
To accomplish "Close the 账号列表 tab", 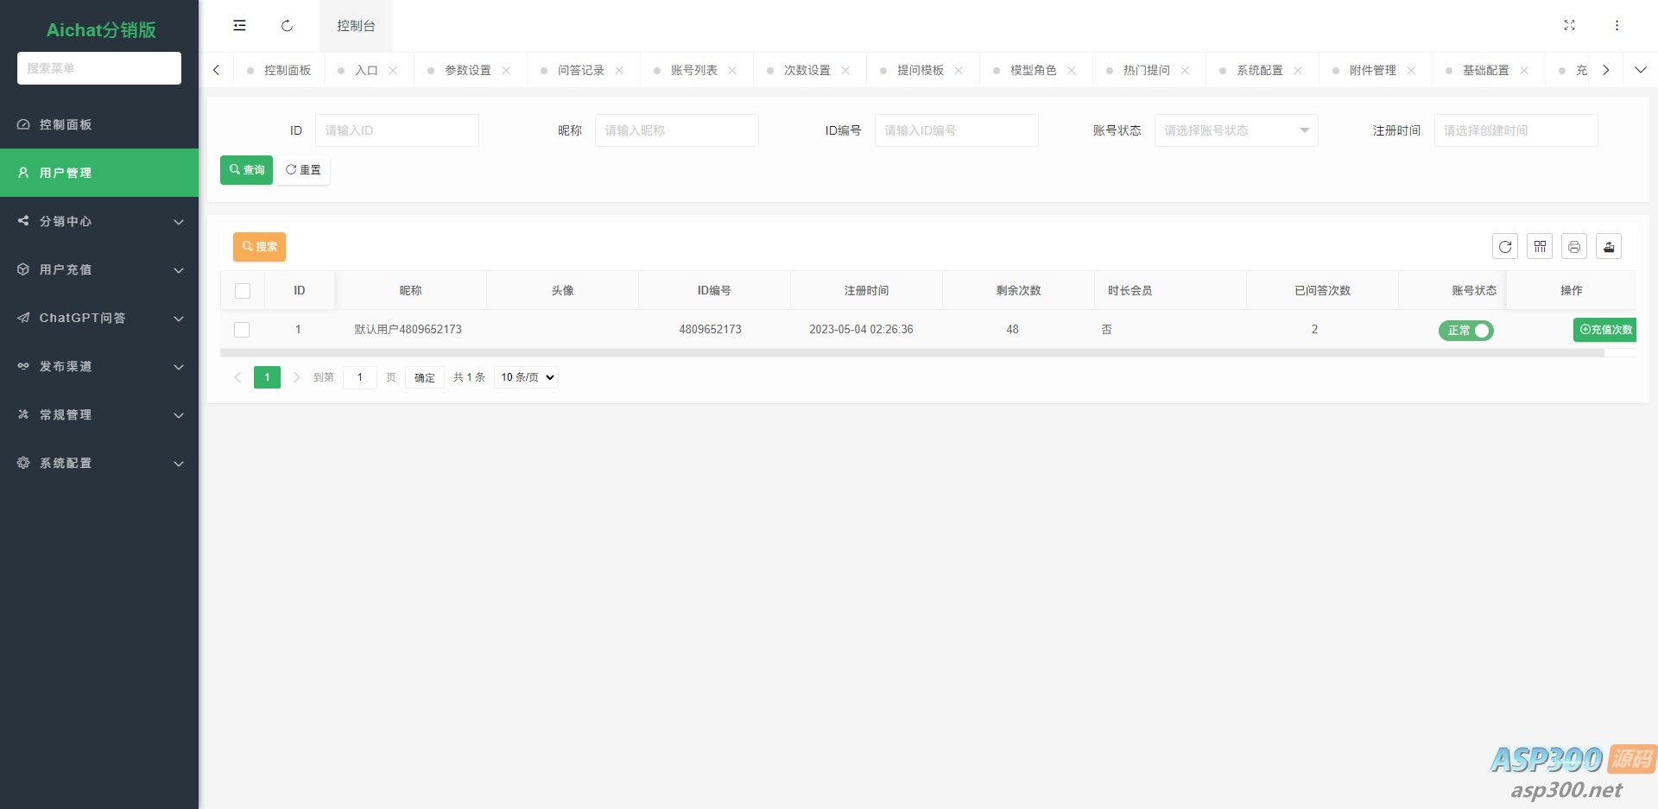I will tap(732, 71).
